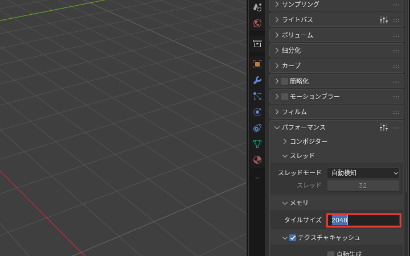Screen dimensions: 410x256
Task: Collapse the スレッド subpanel
Action: 285,156
